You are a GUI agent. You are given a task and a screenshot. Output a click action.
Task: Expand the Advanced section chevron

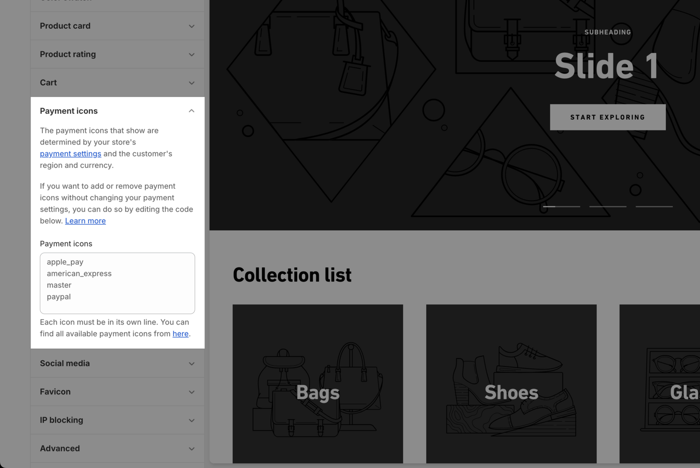pyautogui.click(x=191, y=449)
